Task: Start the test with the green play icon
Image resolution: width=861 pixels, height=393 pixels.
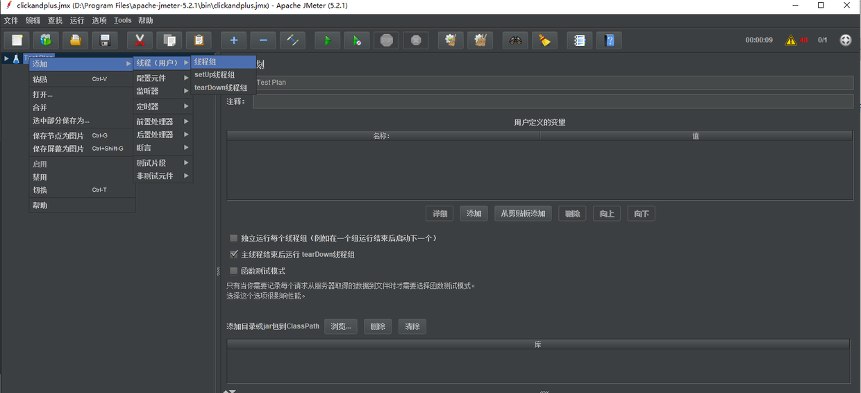Action: click(327, 40)
